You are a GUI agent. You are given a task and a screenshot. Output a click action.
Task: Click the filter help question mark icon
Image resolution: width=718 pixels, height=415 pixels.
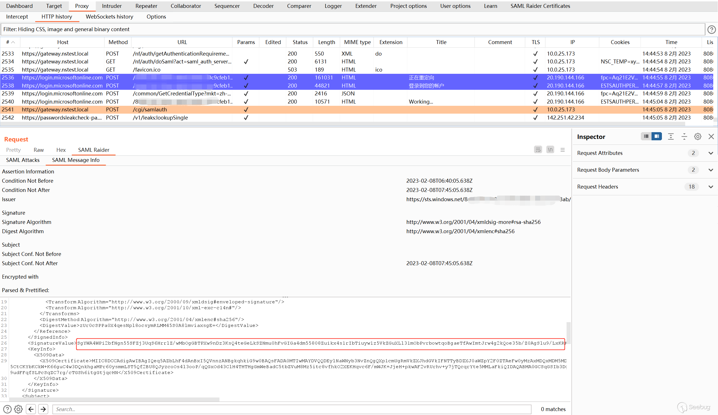711,29
